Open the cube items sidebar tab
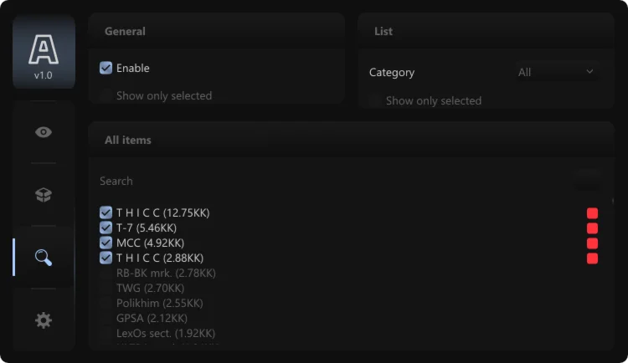 [x=44, y=194]
